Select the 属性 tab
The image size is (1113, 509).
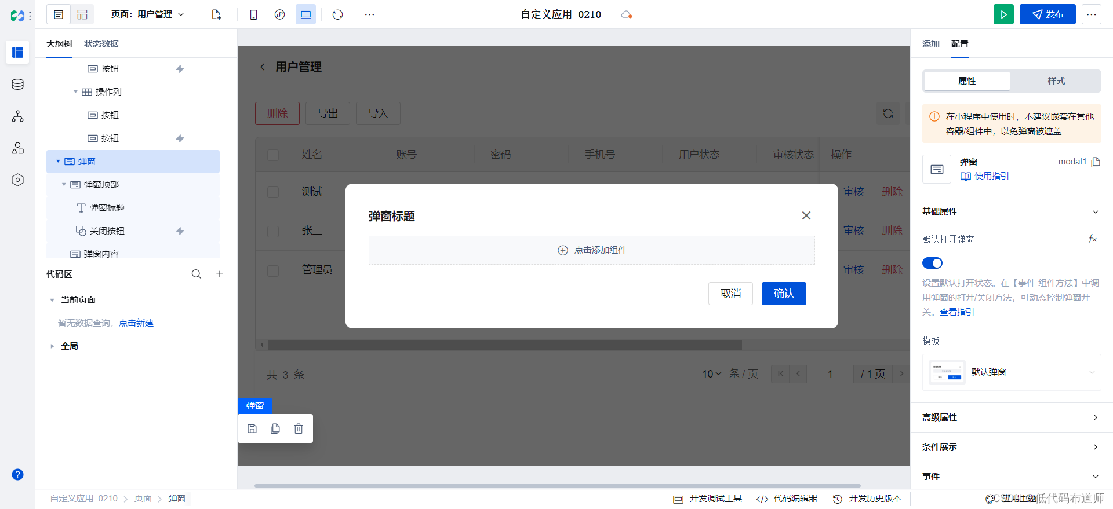point(967,81)
